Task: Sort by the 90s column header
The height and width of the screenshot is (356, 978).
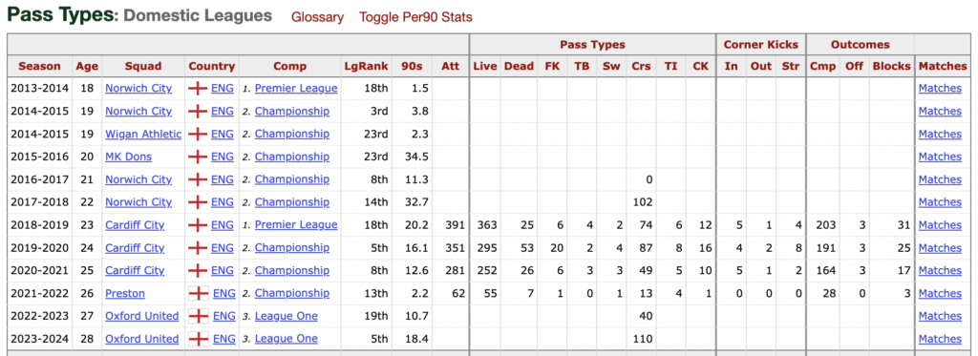Action: click(x=411, y=66)
